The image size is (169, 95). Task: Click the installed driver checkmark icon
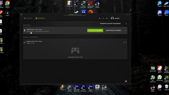(x=25, y=42)
